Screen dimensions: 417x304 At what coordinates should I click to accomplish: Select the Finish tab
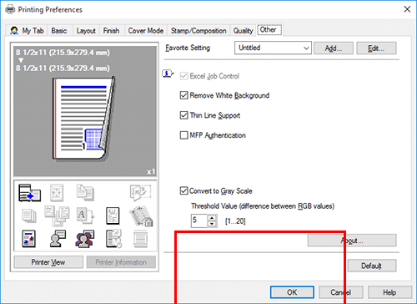pyautogui.click(x=111, y=31)
